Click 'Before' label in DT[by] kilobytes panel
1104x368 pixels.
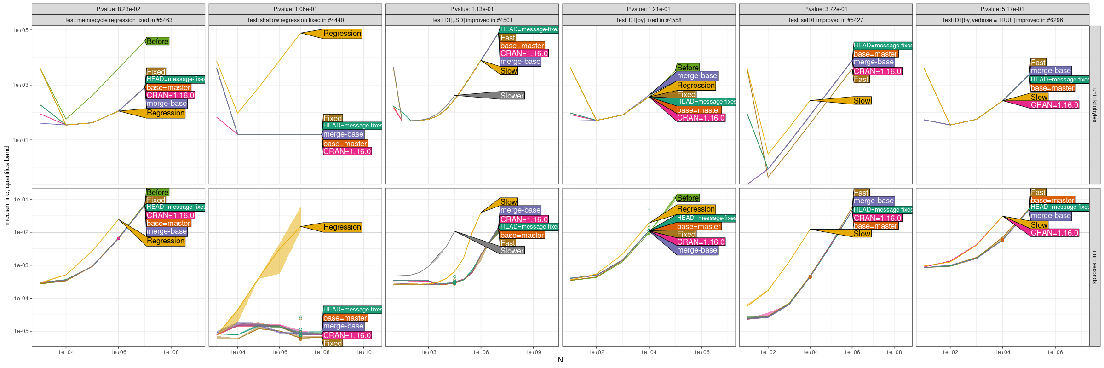pos(688,68)
